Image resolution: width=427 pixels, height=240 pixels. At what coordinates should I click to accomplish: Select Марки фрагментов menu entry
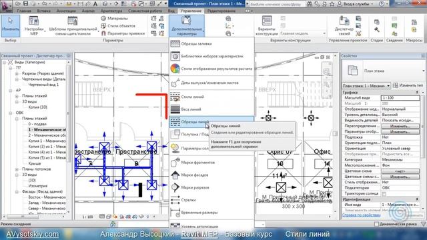[211, 163]
